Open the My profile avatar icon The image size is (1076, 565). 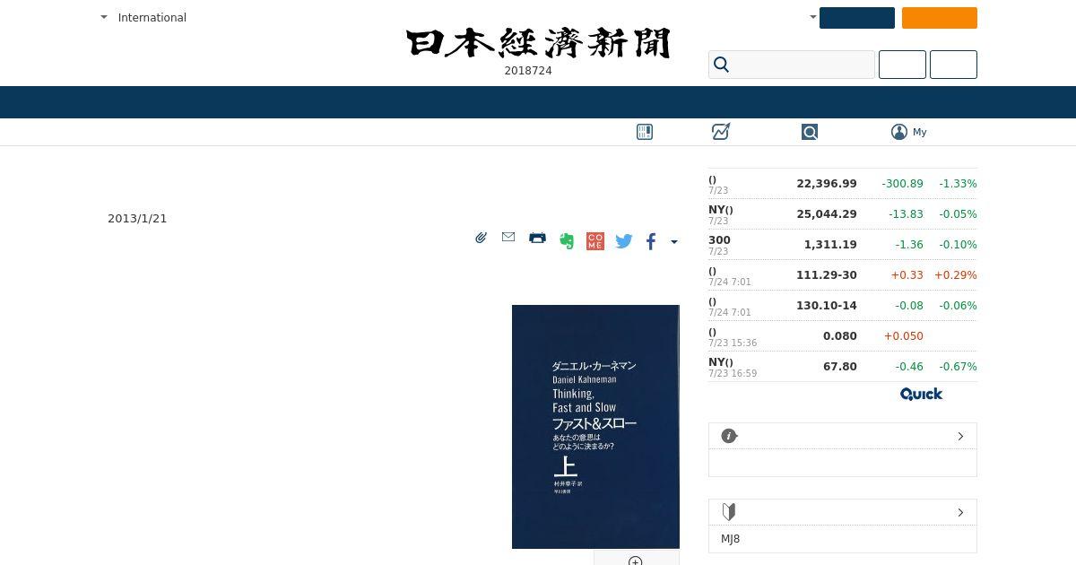pyautogui.click(x=899, y=132)
